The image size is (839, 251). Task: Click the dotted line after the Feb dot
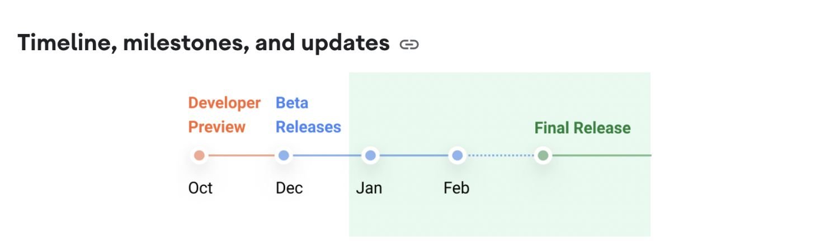pos(500,156)
